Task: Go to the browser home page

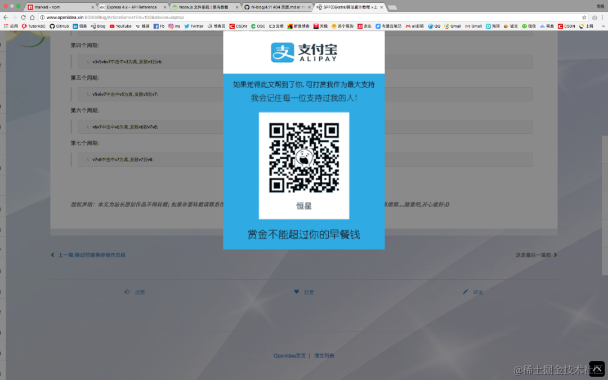Action: coord(32,17)
